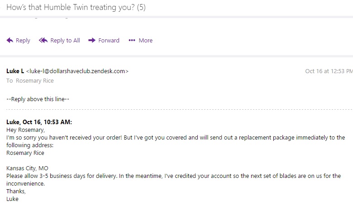Image resolution: width=353 pixels, height=205 pixels.
Task: Open the "More" actions menu label
Action: 146,41
